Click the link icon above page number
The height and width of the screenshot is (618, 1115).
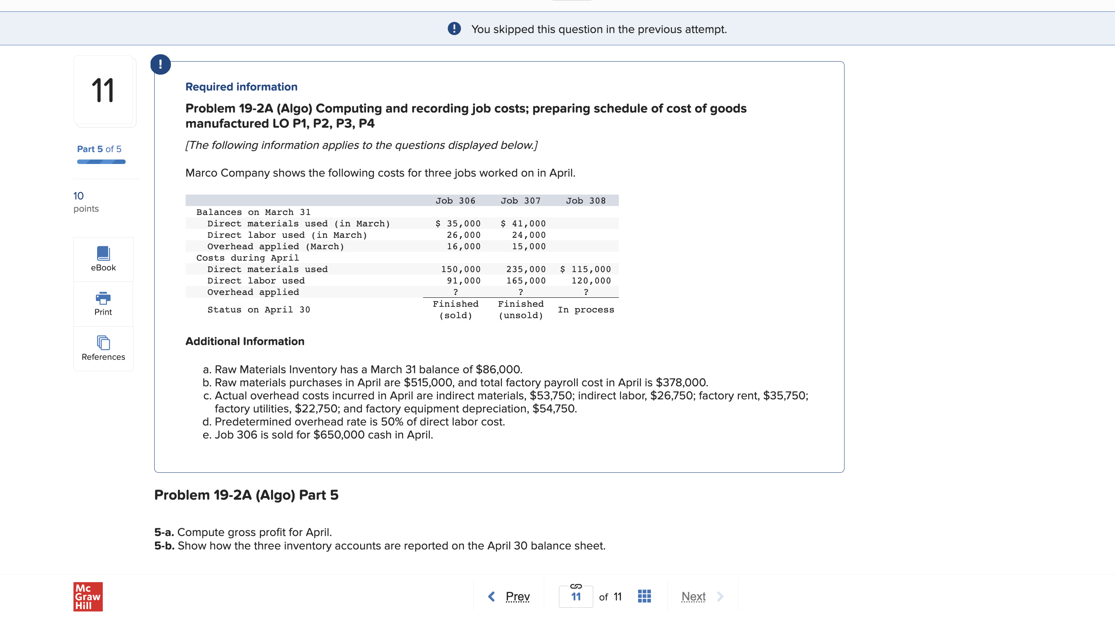tap(576, 586)
